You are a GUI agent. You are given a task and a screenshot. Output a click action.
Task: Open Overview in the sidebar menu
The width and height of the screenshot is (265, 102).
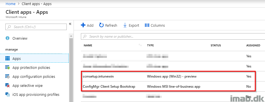coord(20,38)
